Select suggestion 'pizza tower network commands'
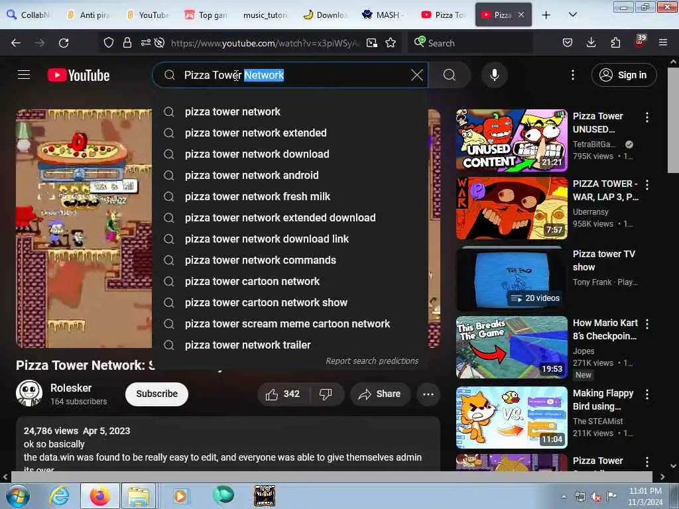The height and width of the screenshot is (509, 679). coord(289,260)
